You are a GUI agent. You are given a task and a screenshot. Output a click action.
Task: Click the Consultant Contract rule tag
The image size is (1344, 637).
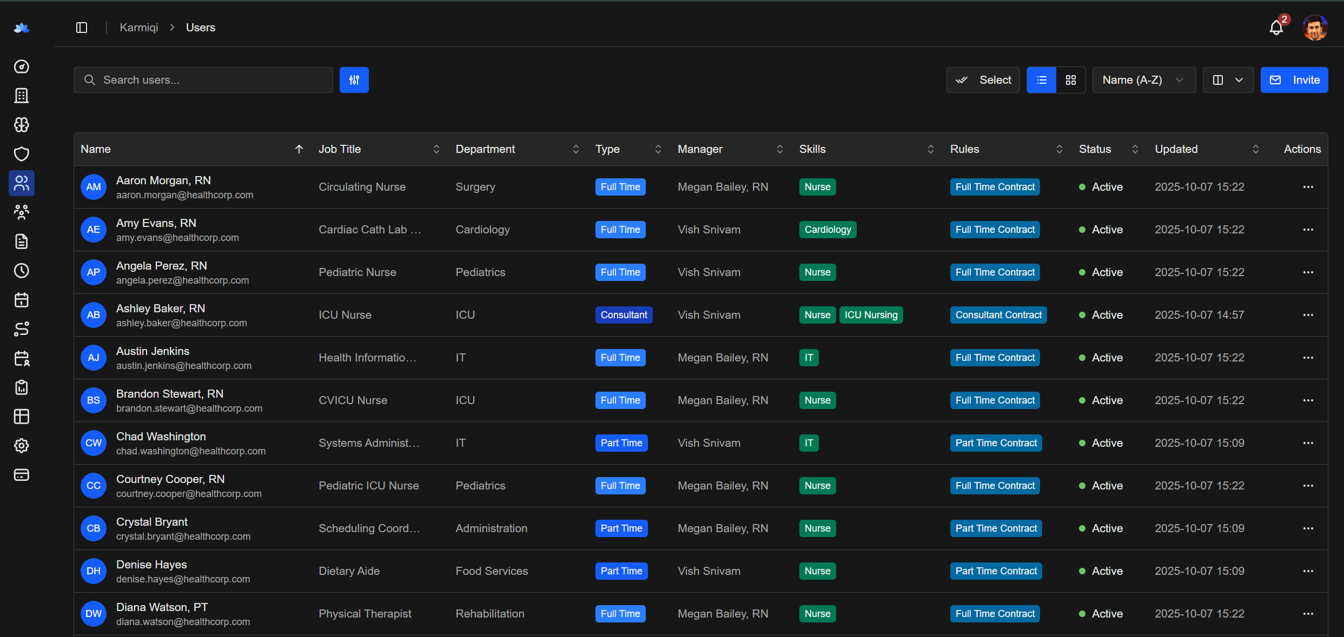coord(998,315)
